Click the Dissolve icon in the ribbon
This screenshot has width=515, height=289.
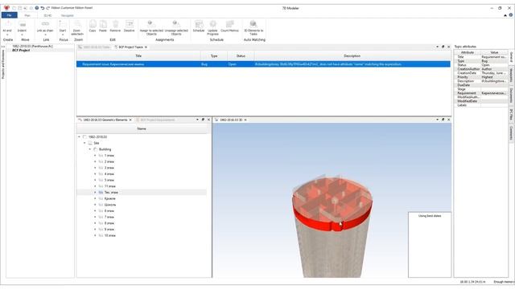[x=130, y=24]
